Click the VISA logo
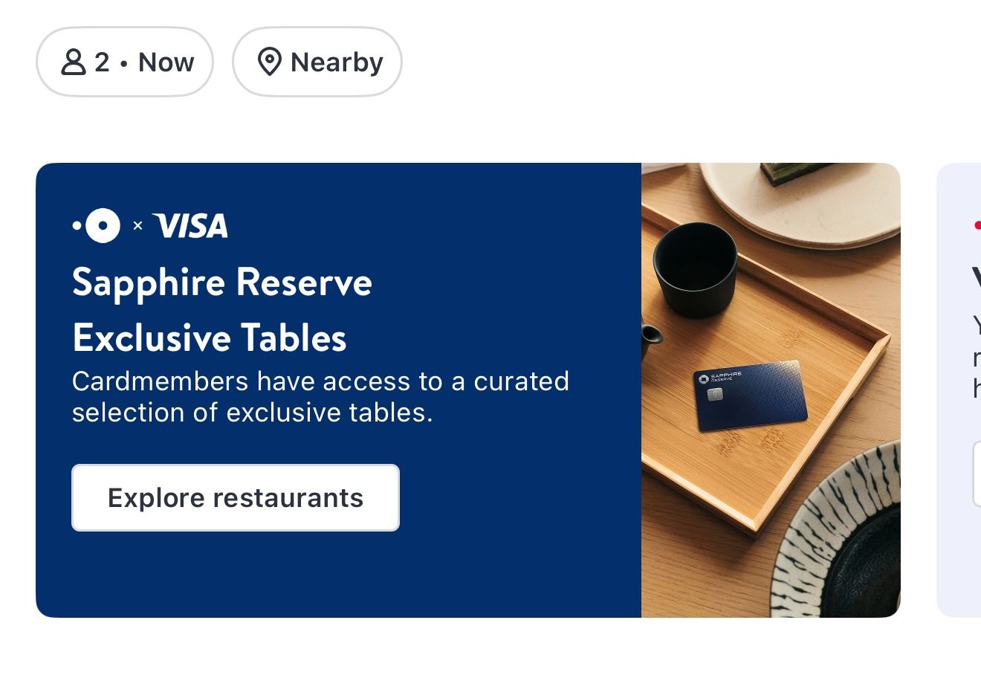 pyautogui.click(x=190, y=226)
